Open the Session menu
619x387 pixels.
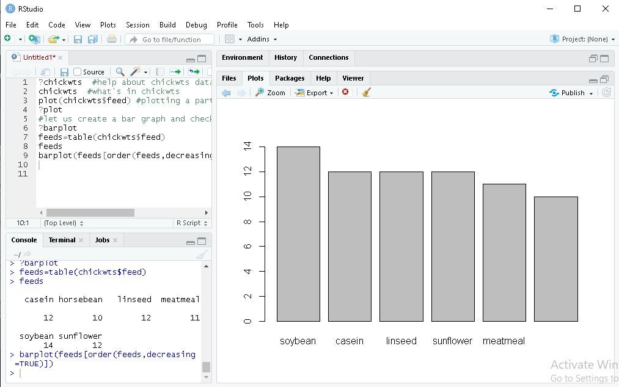tap(137, 25)
